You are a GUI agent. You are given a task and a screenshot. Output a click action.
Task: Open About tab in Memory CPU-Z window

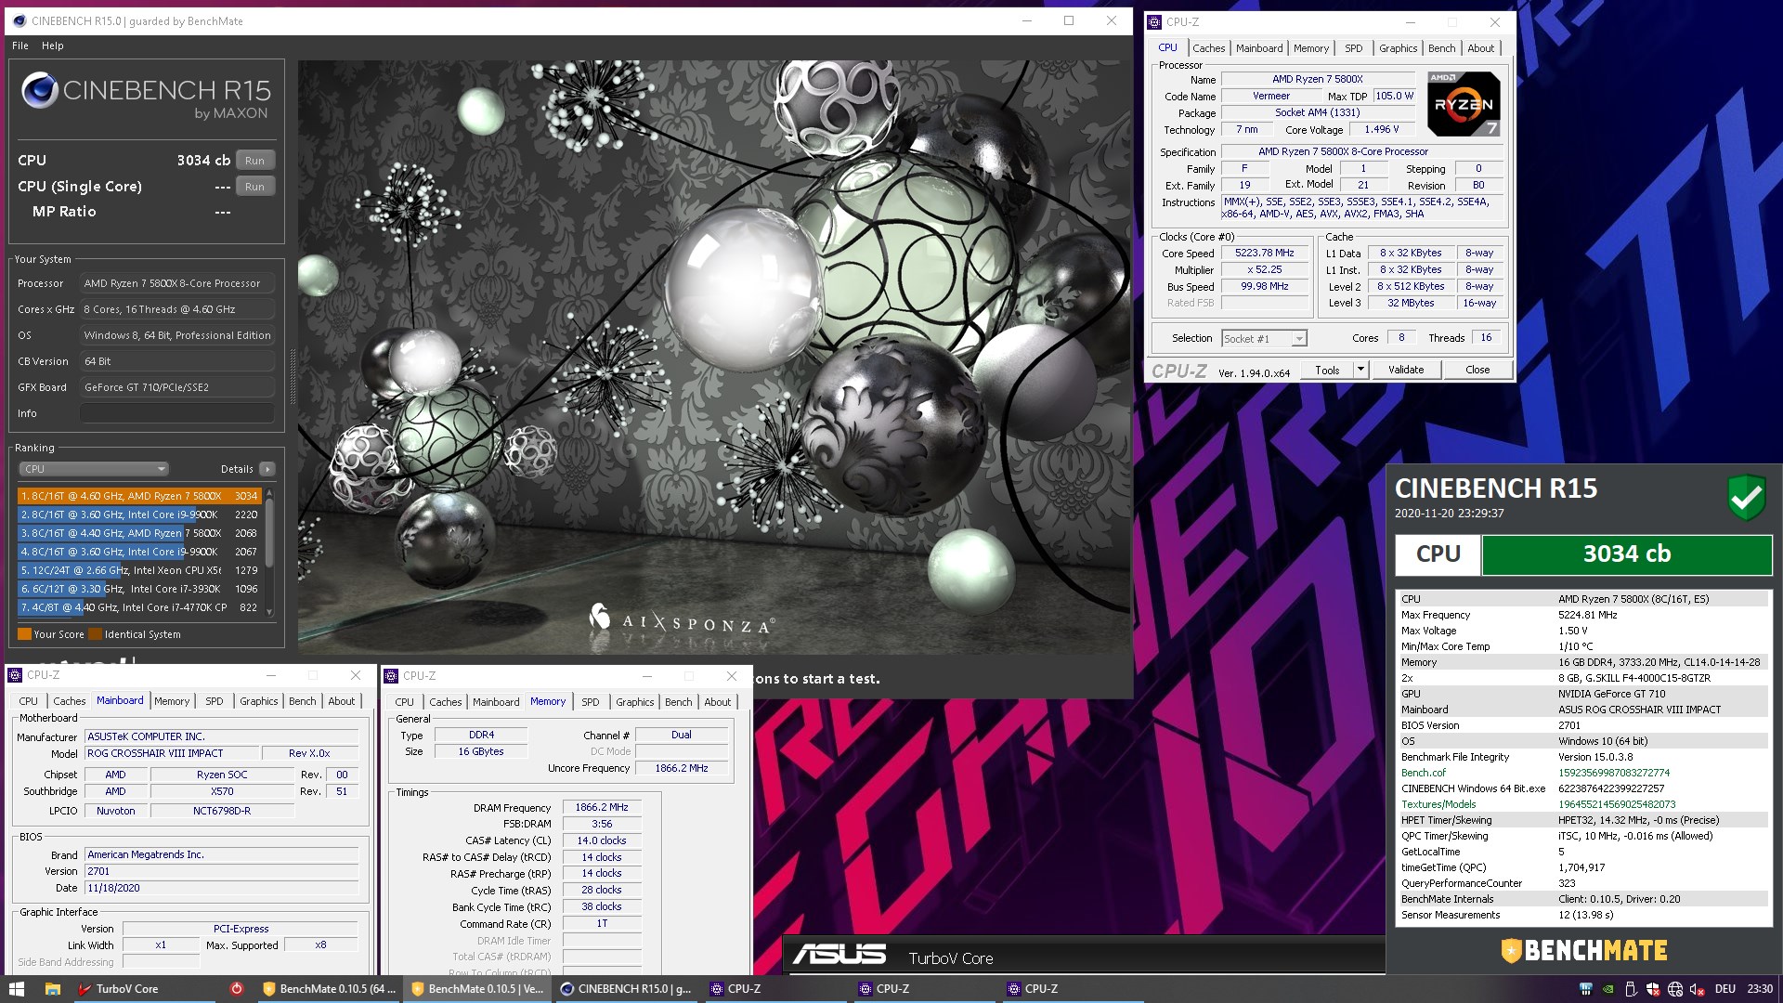[717, 702]
